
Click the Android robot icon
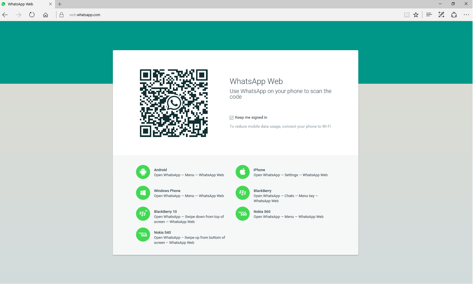(143, 172)
